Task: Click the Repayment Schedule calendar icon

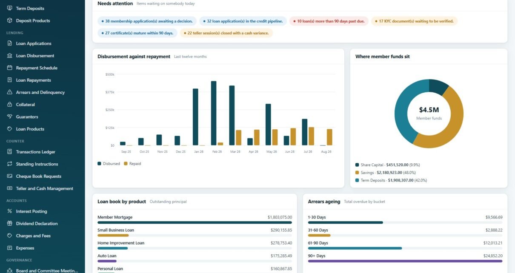Action: [10, 68]
